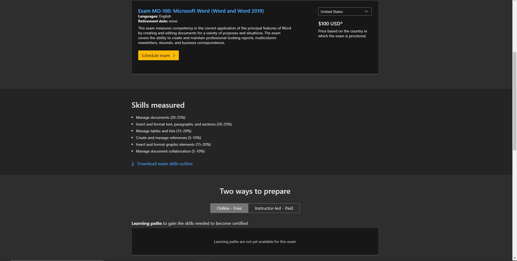The width and height of the screenshot is (517, 261).
Task: Click 'Manage documents (20-25%)' list item
Action: (x=160, y=117)
